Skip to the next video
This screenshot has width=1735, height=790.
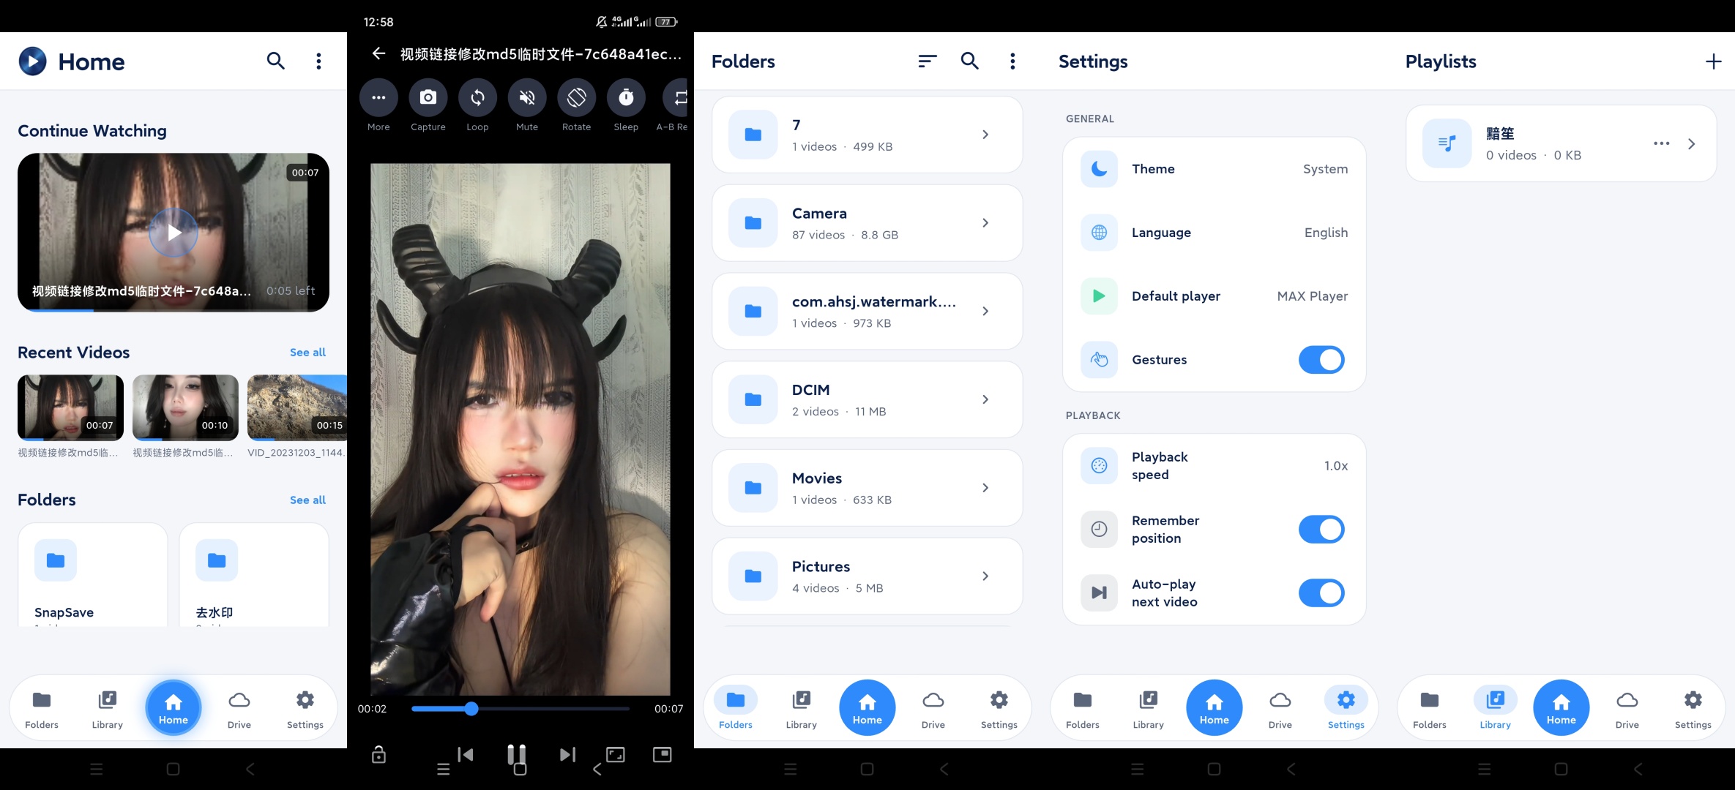pyautogui.click(x=567, y=754)
